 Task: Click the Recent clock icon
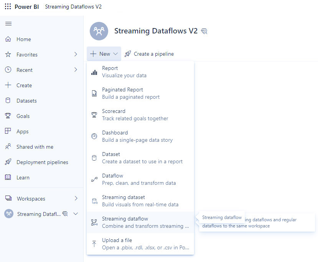(x=8, y=70)
